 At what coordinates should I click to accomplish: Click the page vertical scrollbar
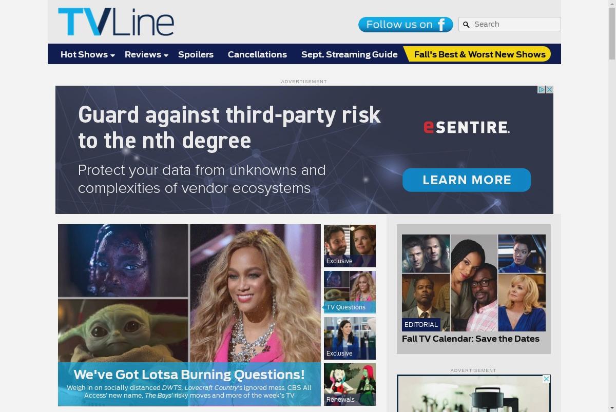coord(612,206)
